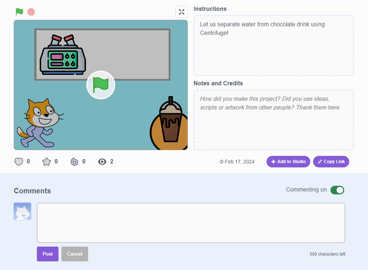The image size is (368, 270).
Task: Click the user avatar beside comment box
Action: tap(22, 211)
